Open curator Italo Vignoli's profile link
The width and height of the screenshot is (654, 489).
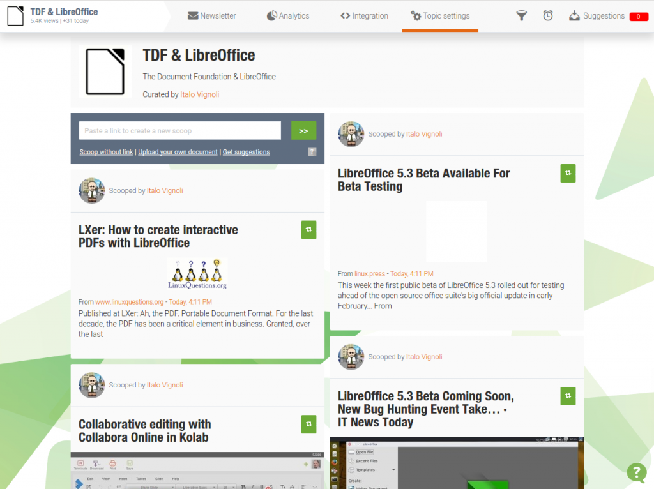pos(199,94)
